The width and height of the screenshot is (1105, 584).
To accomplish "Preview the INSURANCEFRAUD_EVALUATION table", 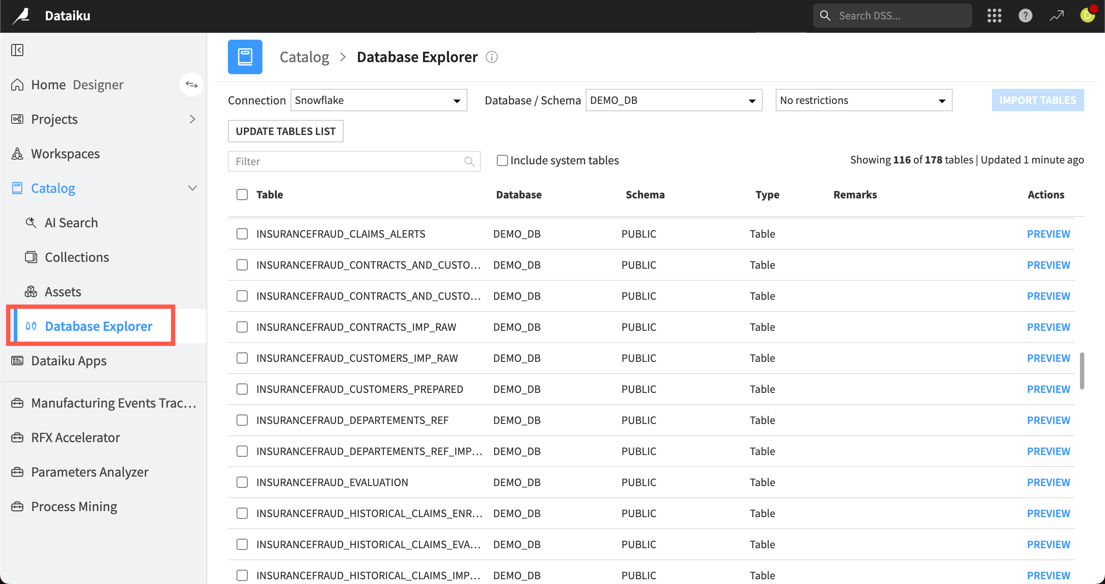I will (x=1048, y=482).
